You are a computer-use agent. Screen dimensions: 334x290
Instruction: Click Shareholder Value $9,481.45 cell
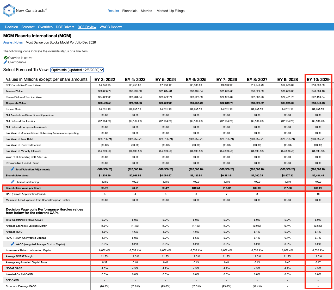pyautogui.click(x=318, y=176)
